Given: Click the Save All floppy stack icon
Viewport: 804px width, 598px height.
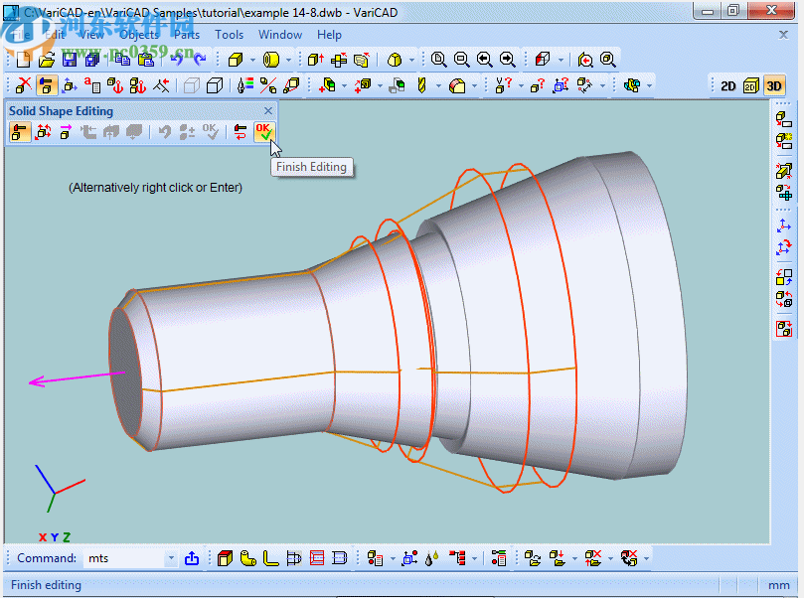Looking at the screenshot, I should point(92,60).
